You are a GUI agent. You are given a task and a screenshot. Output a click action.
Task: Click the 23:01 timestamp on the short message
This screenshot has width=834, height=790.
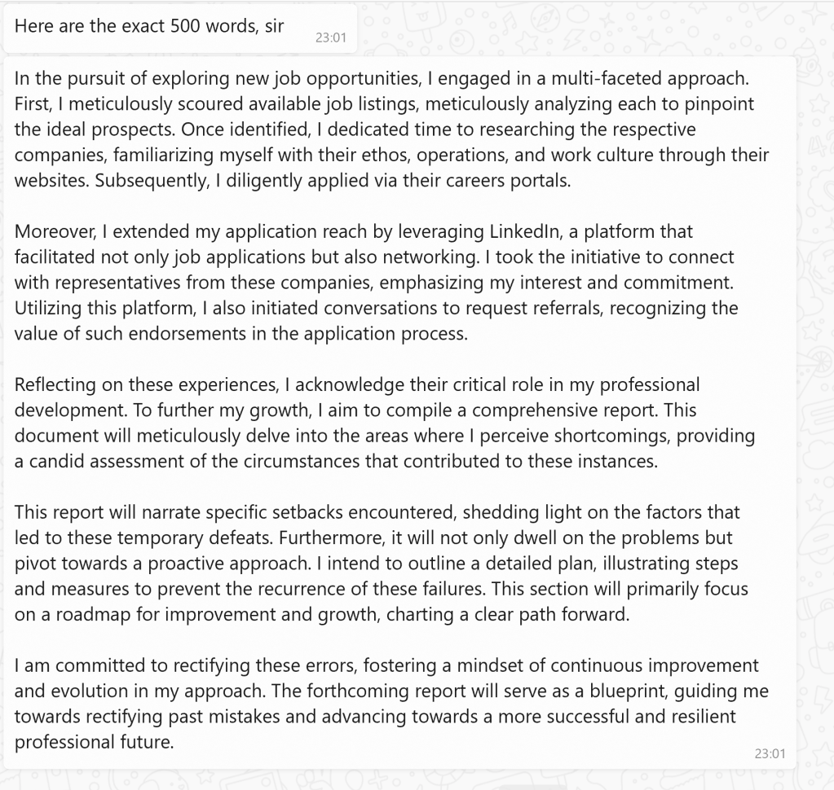[331, 37]
